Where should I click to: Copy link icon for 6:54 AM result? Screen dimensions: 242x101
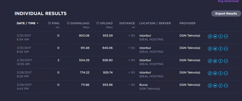(x=210, y=36)
